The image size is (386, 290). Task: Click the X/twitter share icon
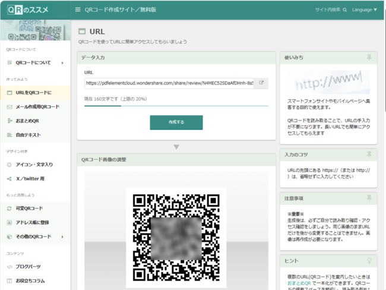(10, 179)
